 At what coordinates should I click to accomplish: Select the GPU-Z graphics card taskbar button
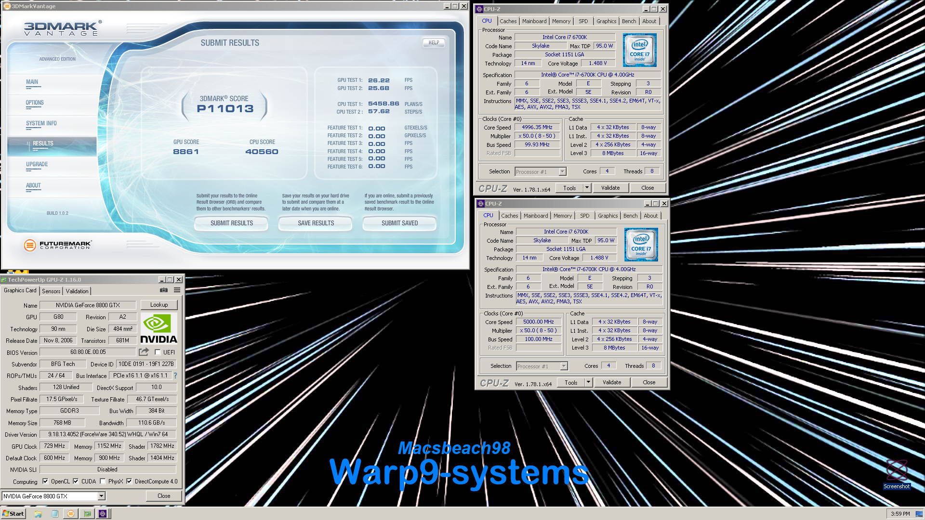click(x=87, y=514)
